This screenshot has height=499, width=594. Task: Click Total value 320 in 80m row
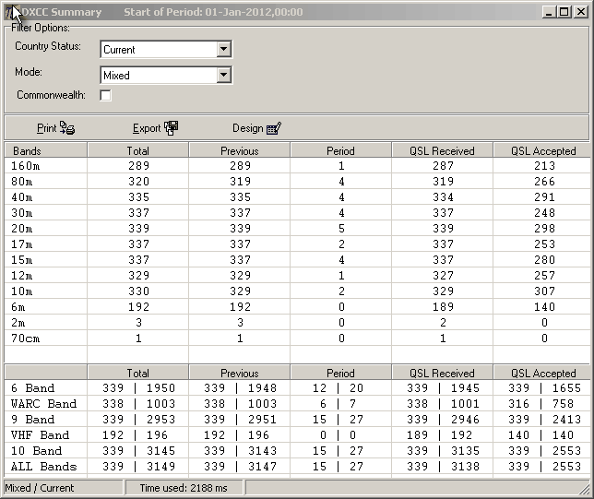pos(138,182)
